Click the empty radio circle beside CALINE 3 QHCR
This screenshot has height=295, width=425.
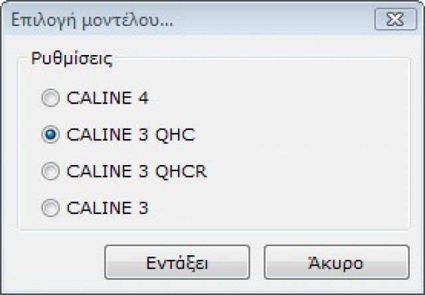pyautogui.click(x=50, y=172)
